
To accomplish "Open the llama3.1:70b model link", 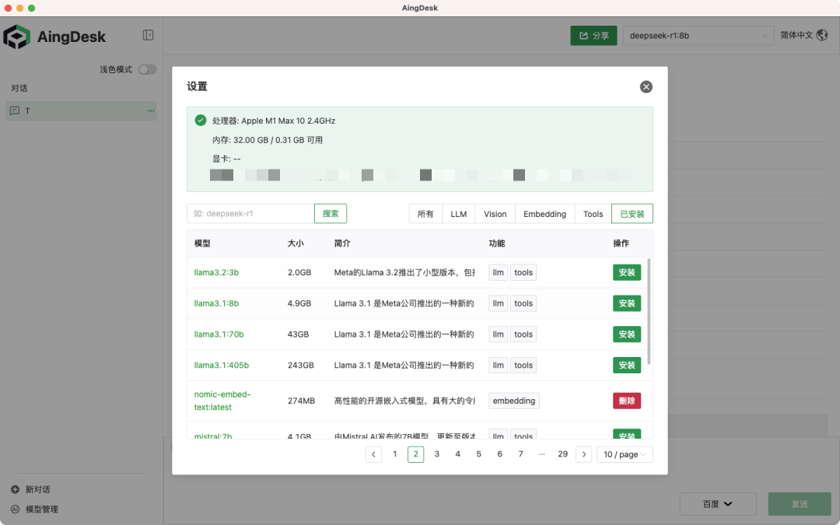I will pyautogui.click(x=219, y=334).
